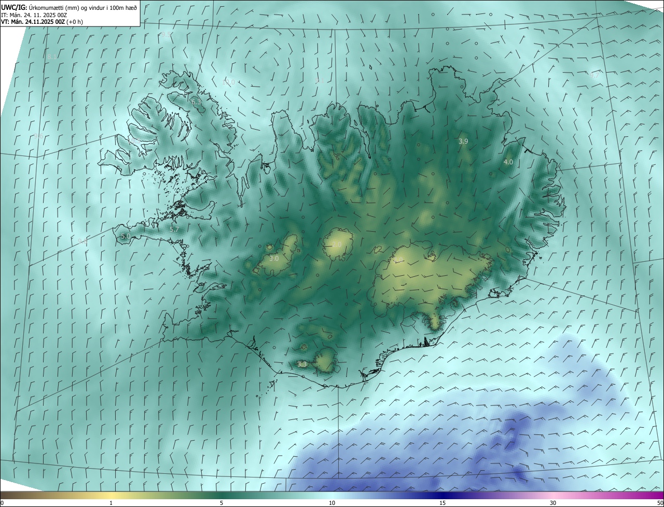Click the UWC/IG map title text
This screenshot has width=664, height=507.
coord(69,7)
